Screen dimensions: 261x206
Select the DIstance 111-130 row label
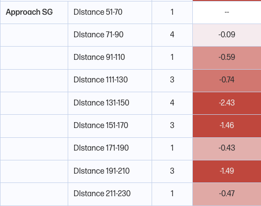101,80
